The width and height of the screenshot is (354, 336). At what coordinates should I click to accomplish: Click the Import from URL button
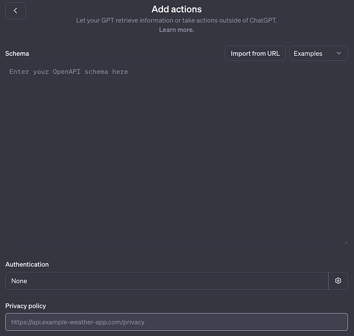255,53
